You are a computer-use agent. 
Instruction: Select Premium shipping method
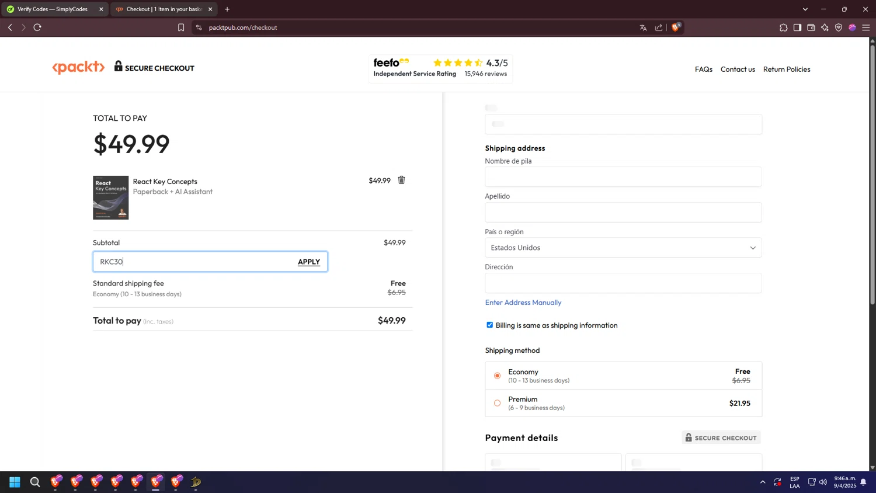(498, 403)
